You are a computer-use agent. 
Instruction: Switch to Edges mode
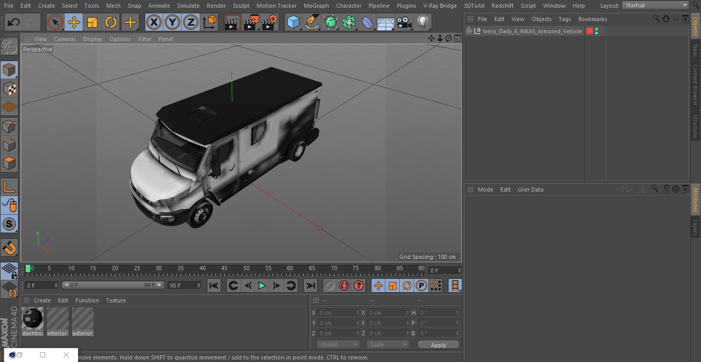(9, 144)
